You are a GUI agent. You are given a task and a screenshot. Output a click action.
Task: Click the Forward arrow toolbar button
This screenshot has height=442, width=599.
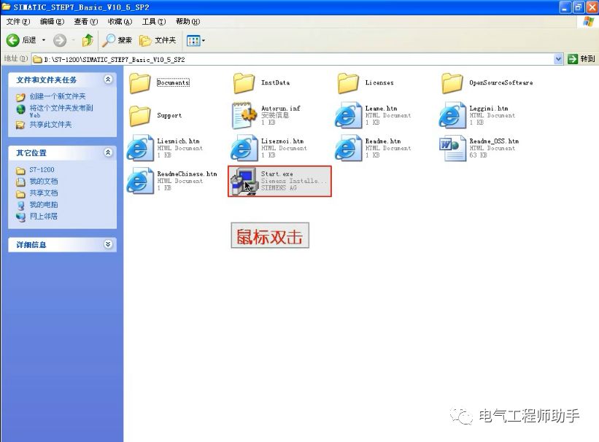(x=60, y=40)
